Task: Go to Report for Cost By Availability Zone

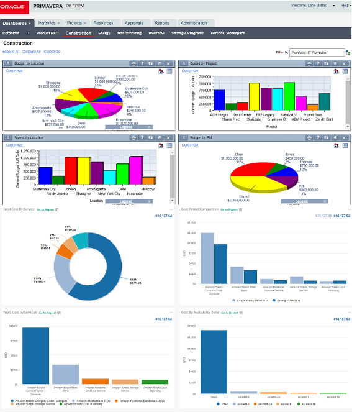Action: 230,313
